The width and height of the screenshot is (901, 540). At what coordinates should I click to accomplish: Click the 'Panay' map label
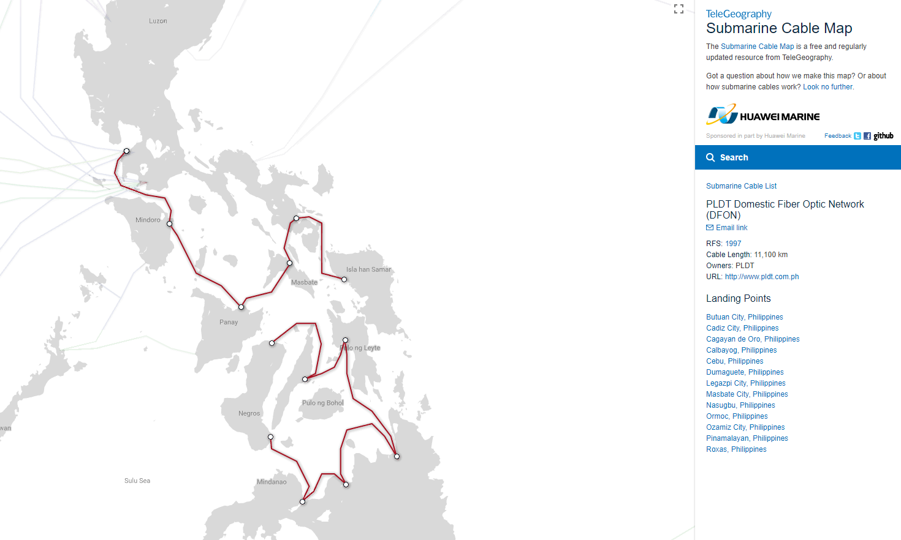[x=229, y=322]
